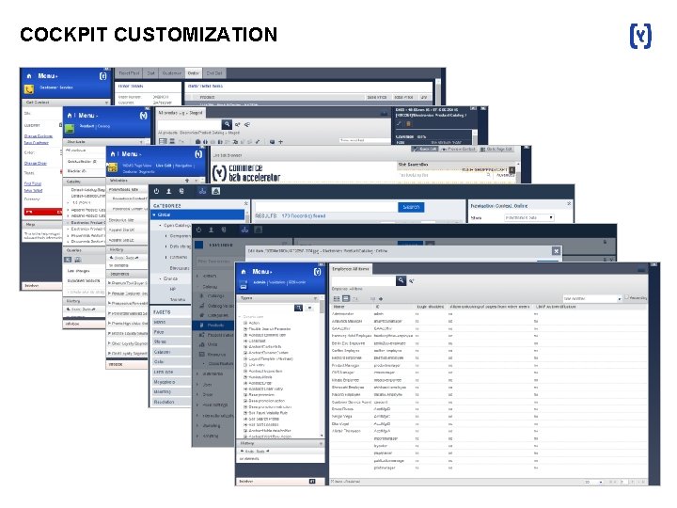
Task: Tick checkbox right of saved query dropdown
Action: pyautogui.click(x=627, y=297)
